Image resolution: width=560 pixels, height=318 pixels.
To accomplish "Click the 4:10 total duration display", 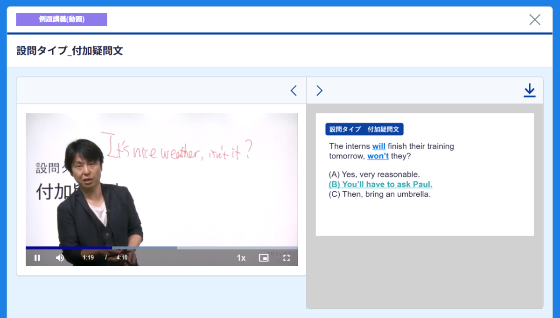I will [x=122, y=258].
